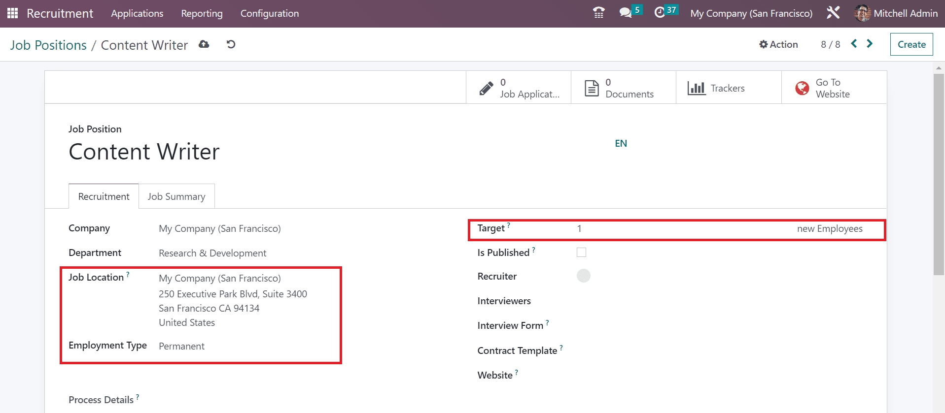
Task: Open the apps grid menu icon
Action: pyautogui.click(x=12, y=13)
